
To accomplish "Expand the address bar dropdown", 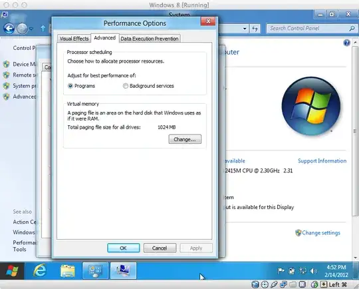I will point(245,29).
